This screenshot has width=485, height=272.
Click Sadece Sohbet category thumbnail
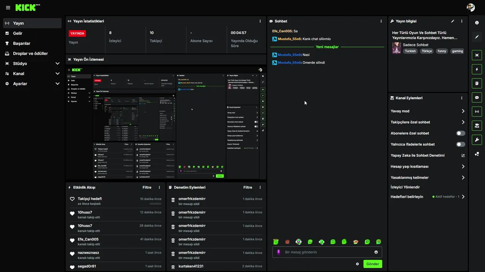(396, 48)
